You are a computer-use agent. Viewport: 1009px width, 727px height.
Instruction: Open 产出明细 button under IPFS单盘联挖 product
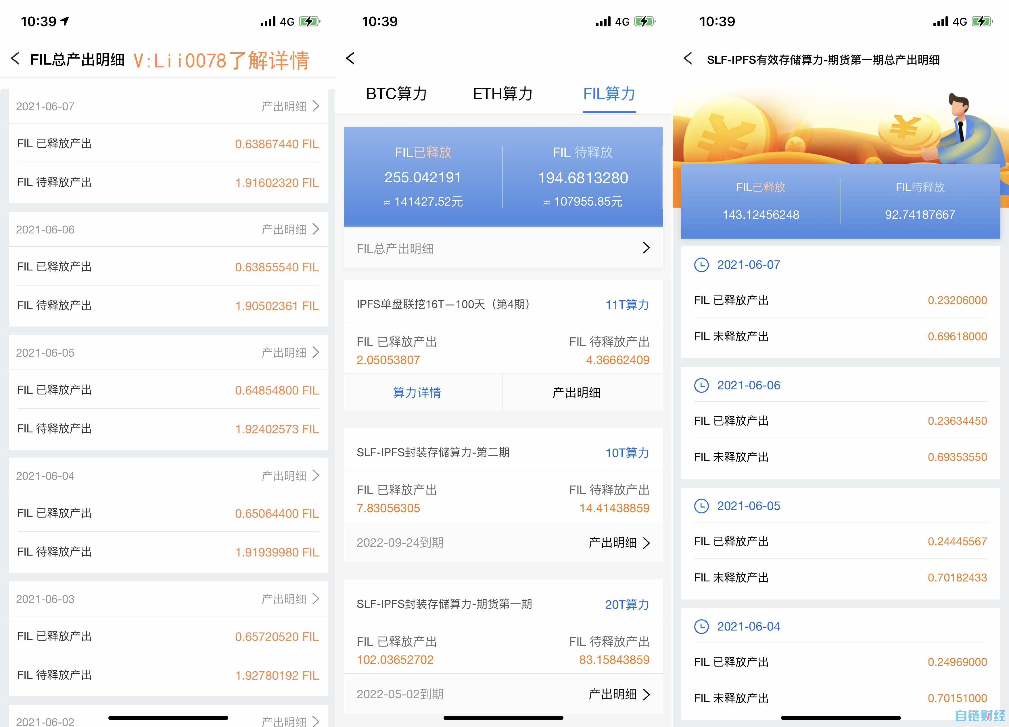coord(576,392)
